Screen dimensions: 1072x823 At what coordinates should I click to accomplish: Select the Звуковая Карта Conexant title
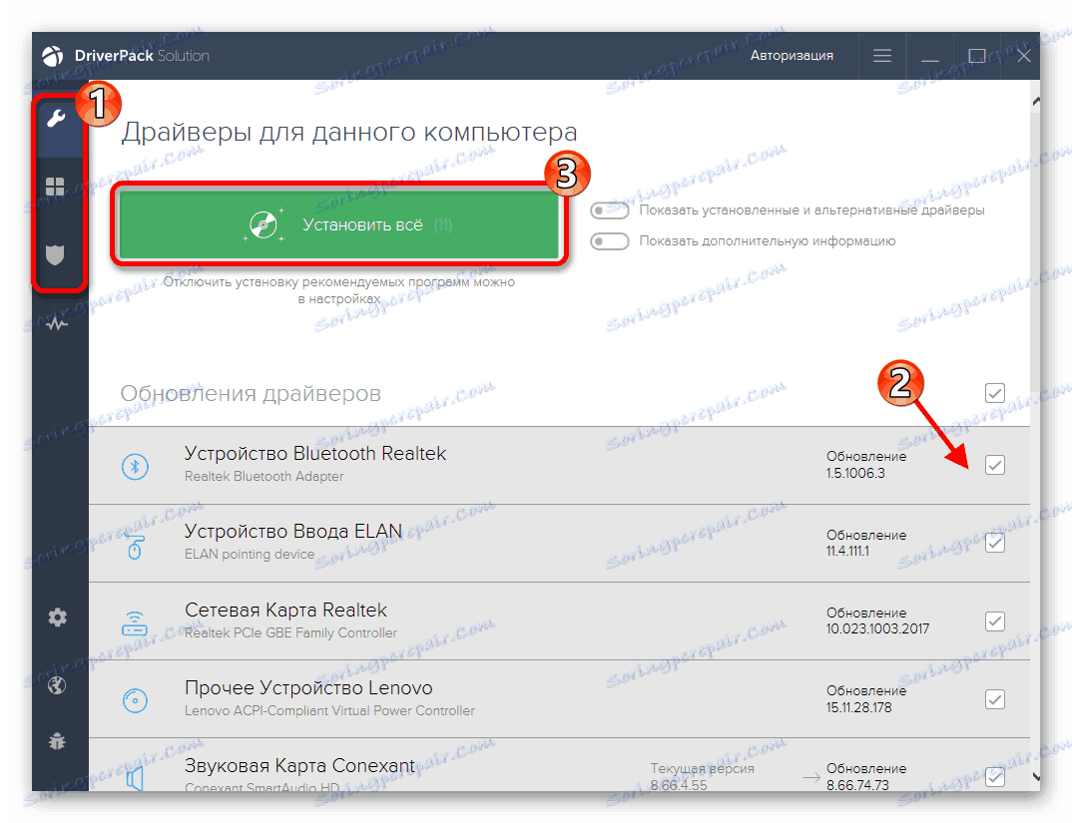coord(299,765)
